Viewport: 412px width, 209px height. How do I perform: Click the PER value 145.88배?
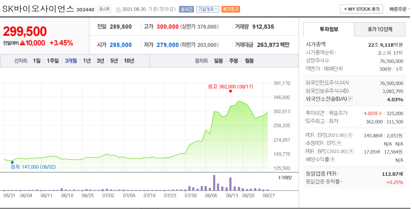tap(373, 136)
